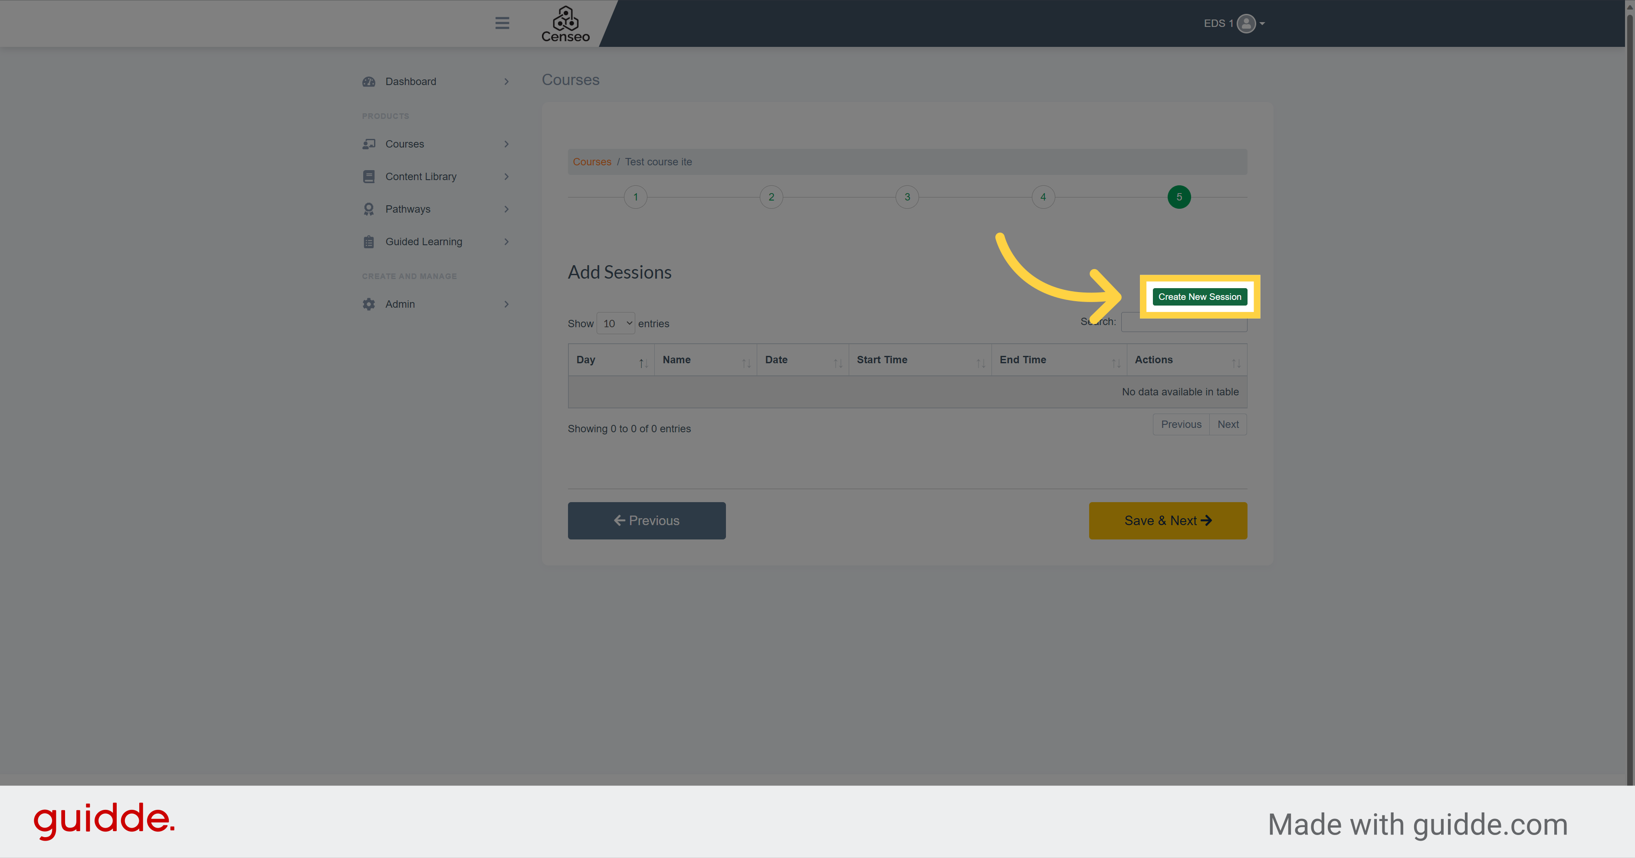Click the Admin gear icon

click(369, 304)
